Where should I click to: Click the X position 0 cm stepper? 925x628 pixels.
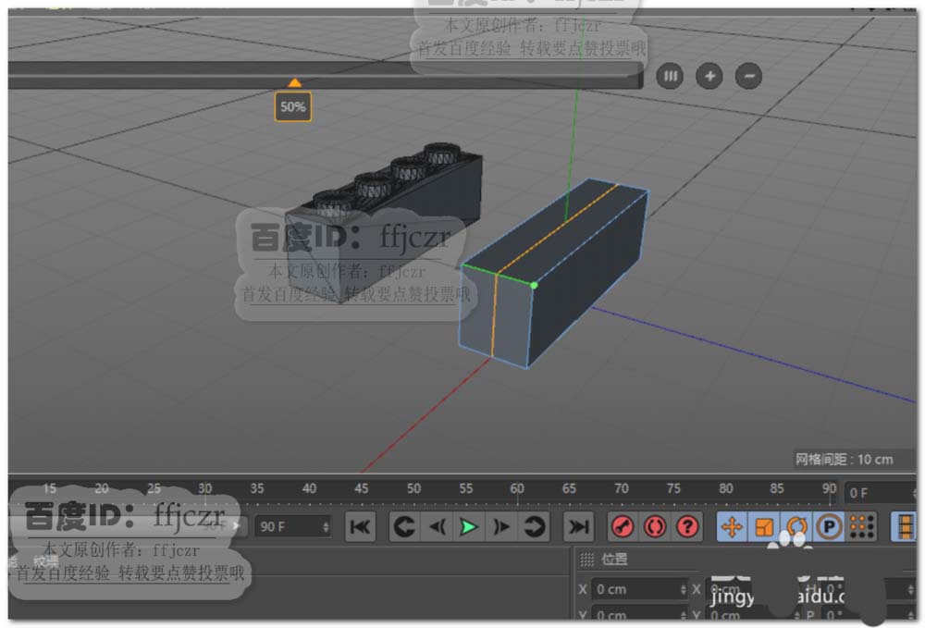tap(683, 589)
